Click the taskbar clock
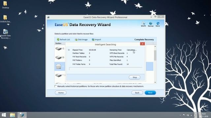 pyautogui.click(x=204, y=115)
